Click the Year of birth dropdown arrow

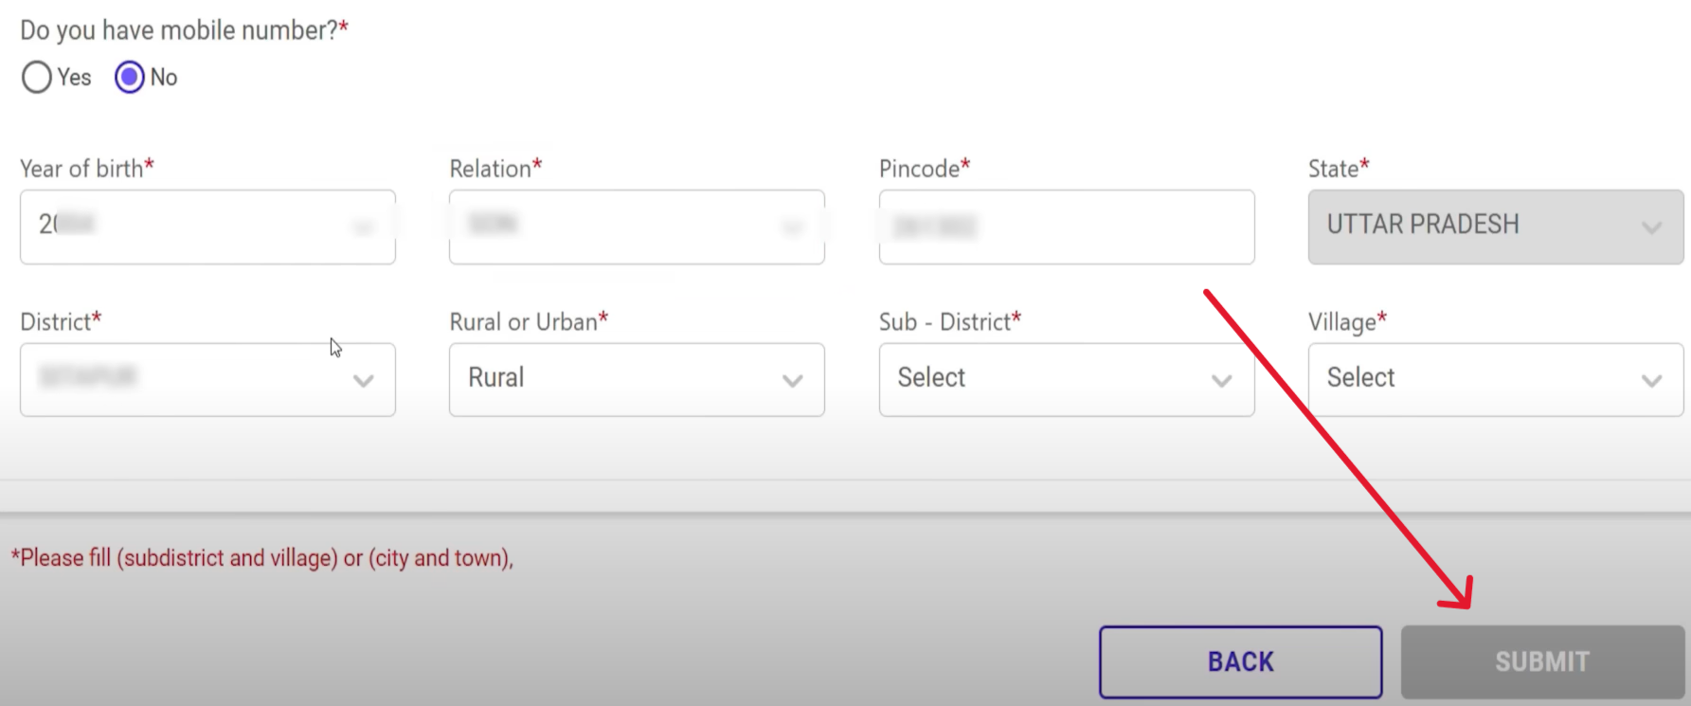click(x=364, y=227)
